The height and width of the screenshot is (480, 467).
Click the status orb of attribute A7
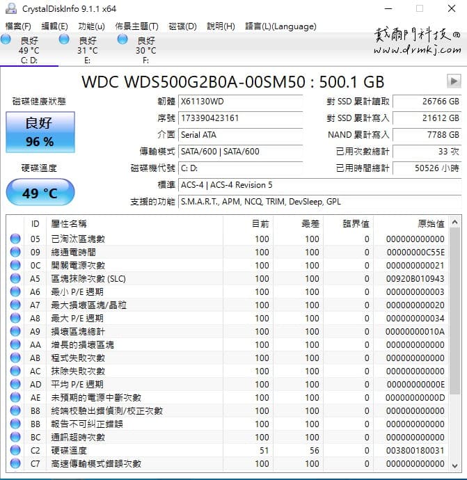tap(15, 305)
